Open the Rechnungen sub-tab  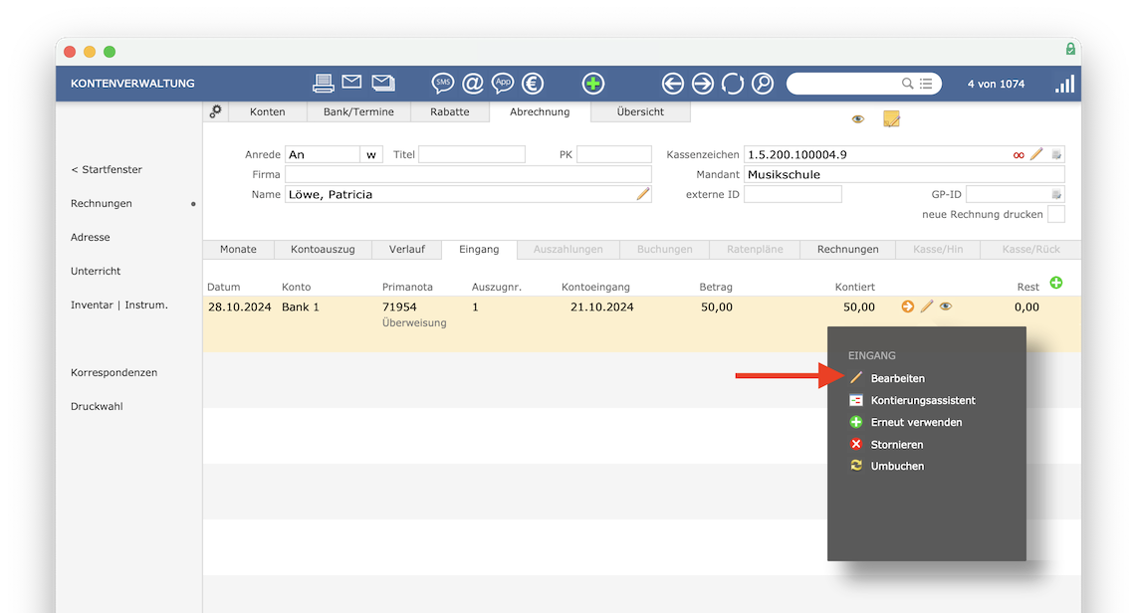(x=847, y=249)
